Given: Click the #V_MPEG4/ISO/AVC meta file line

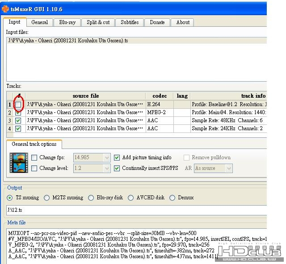Looking at the screenshot, I should tap(138, 239).
